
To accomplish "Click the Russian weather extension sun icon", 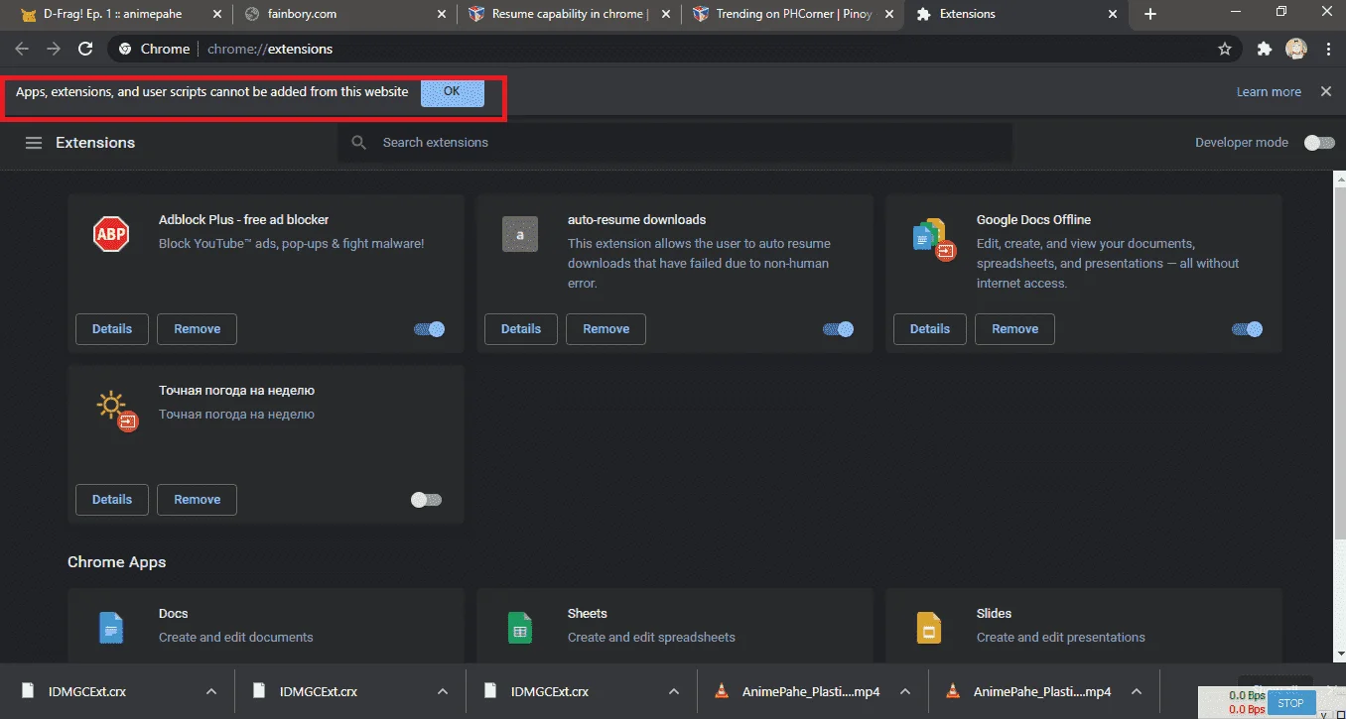I will (x=116, y=409).
